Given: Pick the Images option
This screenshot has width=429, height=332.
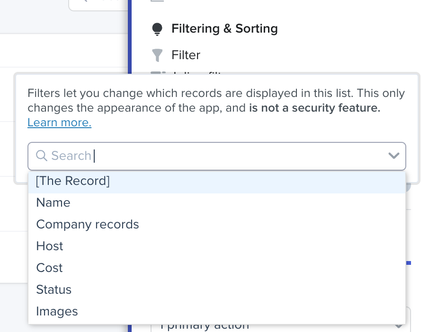Looking at the screenshot, I should coord(57,312).
